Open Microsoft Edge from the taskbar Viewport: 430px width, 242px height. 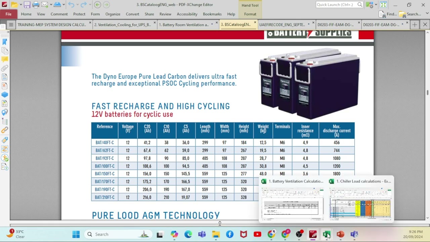188,234
